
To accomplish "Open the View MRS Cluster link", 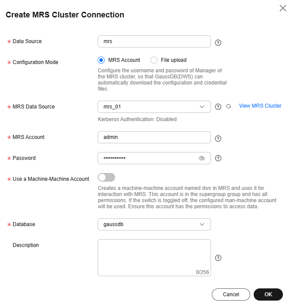I will pos(260,106).
